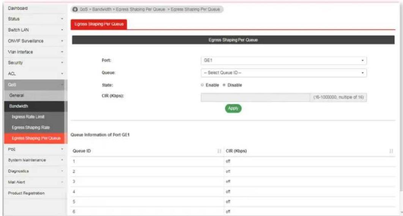Switch to the Egress Shaping Per Queue tab
This screenshot has width=403, height=216.
pos(99,24)
